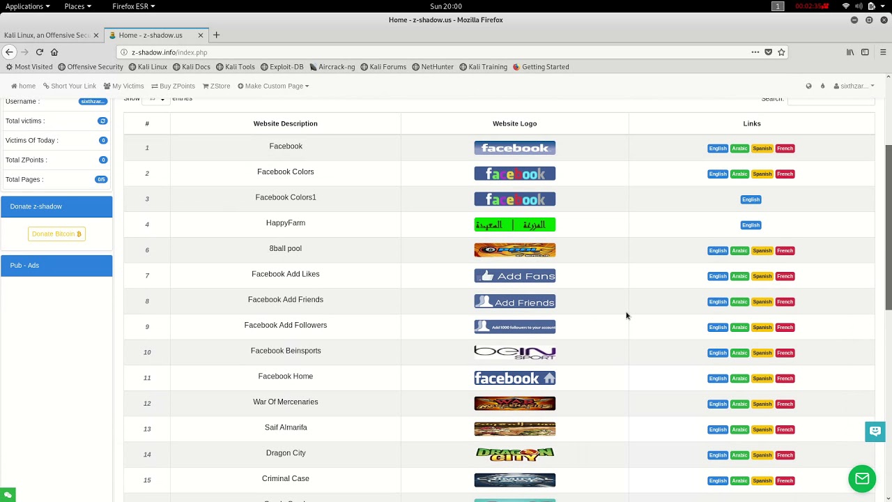Open the Firefox hamburger menu
The width and height of the screenshot is (892, 502).
coord(883,52)
